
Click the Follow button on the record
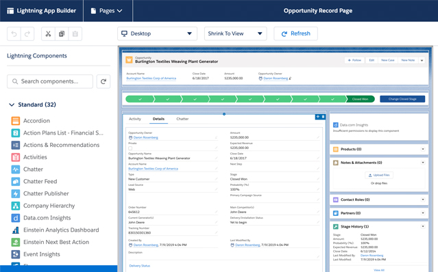(x=354, y=60)
